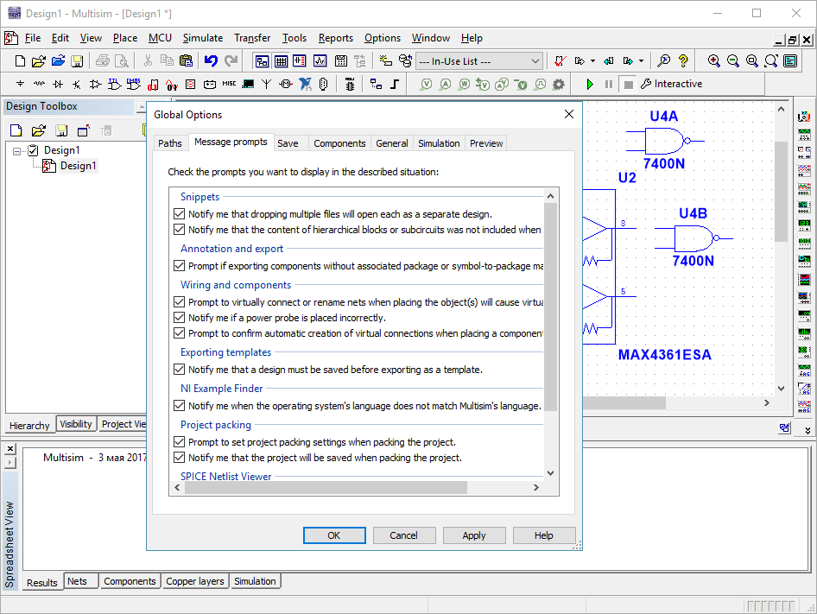817x614 pixels.
Task: Open the In-Use List dropdown
Action: click(535, 61)
